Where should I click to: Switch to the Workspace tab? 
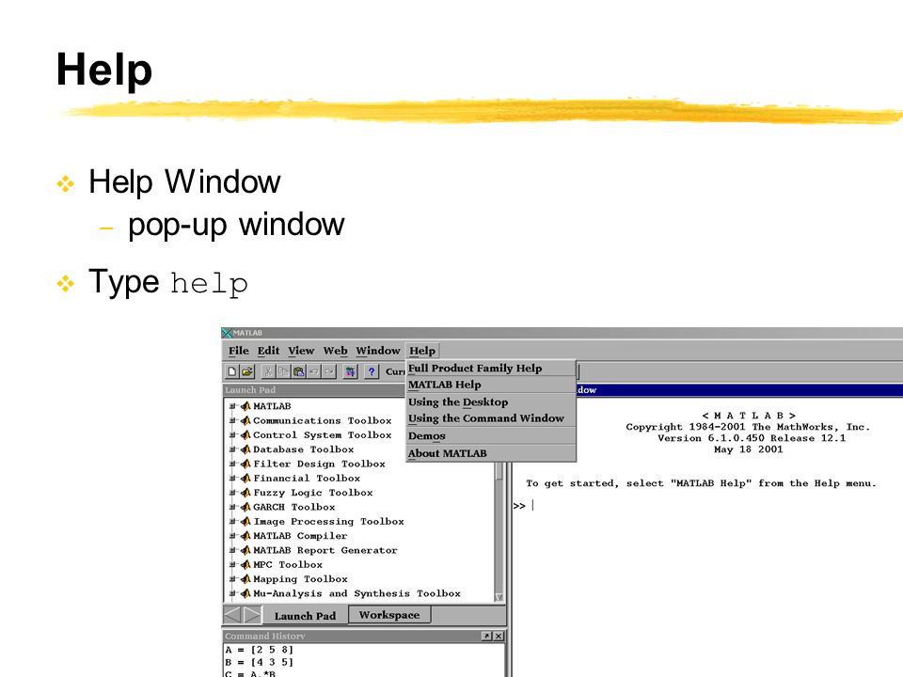389,615
